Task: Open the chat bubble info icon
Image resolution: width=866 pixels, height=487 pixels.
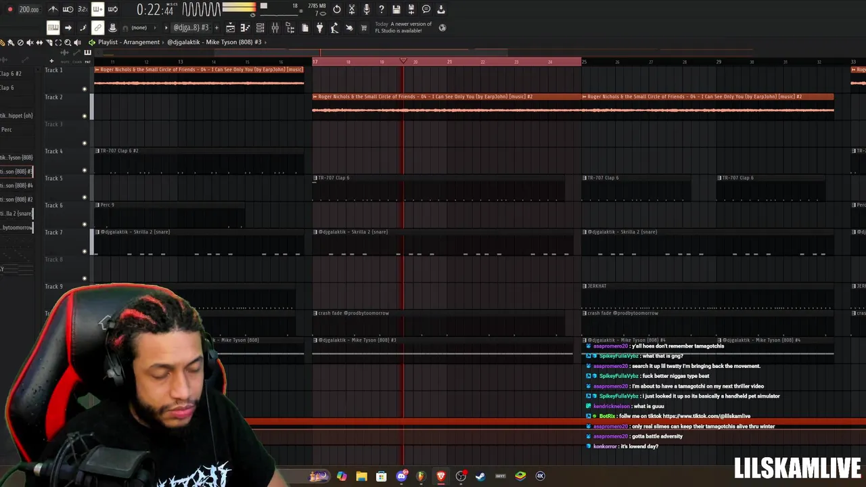Action: [426, 9]
